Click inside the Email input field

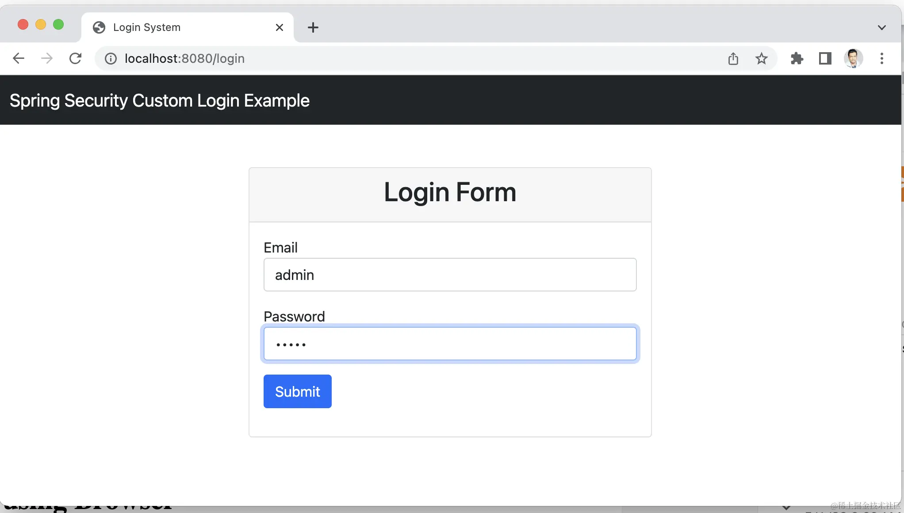click(449, 274)
